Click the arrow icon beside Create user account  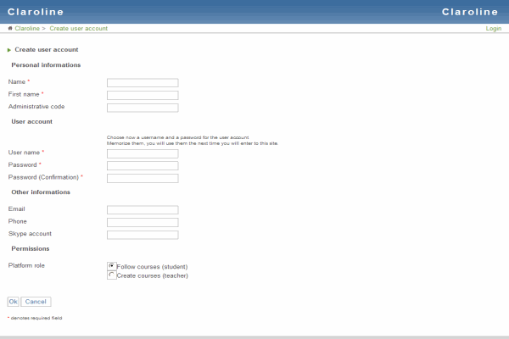click(x=9, y=50)
